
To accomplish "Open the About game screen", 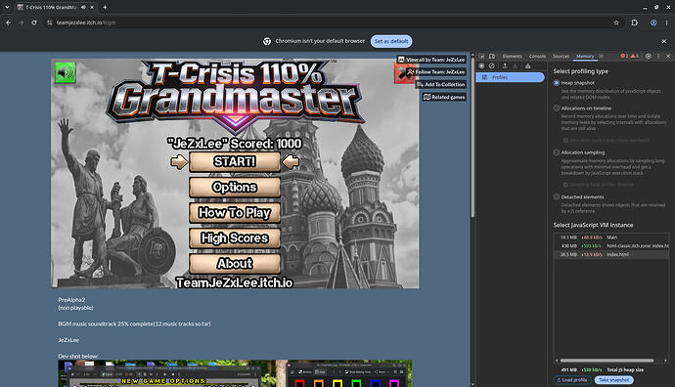I will pyautogui.click(x=235, y=263).
